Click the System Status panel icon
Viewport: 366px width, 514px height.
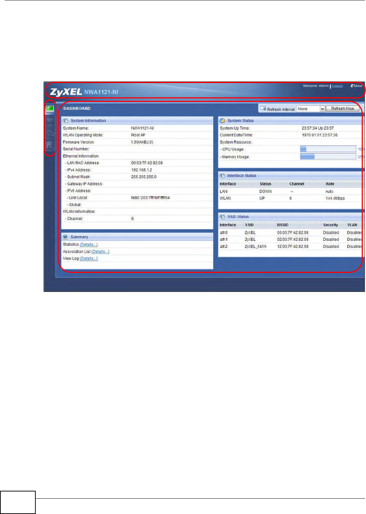pos(222,121)
